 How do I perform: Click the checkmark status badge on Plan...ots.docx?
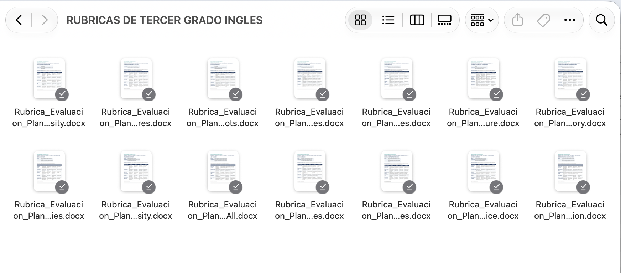click(236, 94)
